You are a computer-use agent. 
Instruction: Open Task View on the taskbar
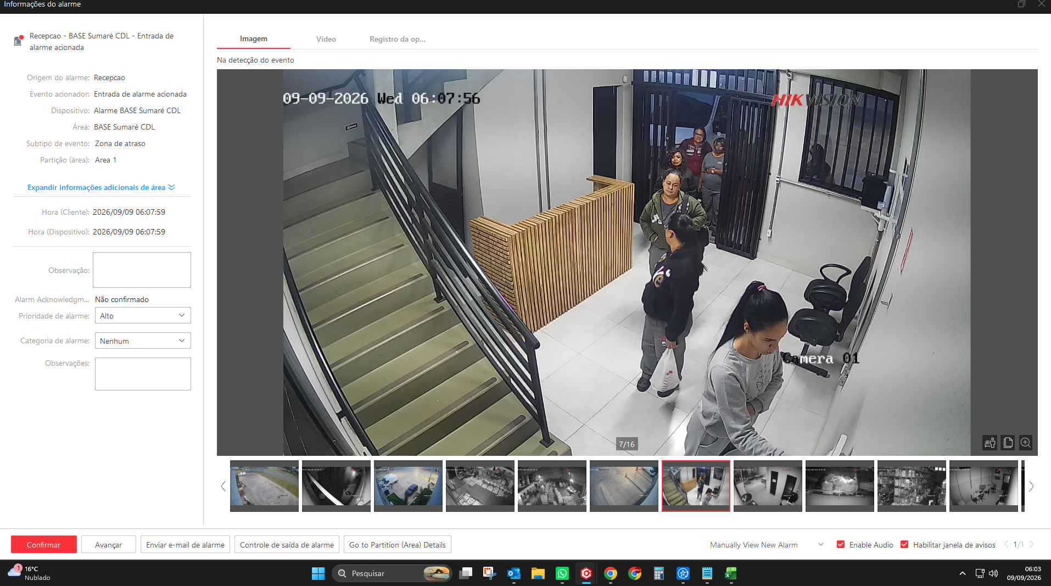(466, 573)
